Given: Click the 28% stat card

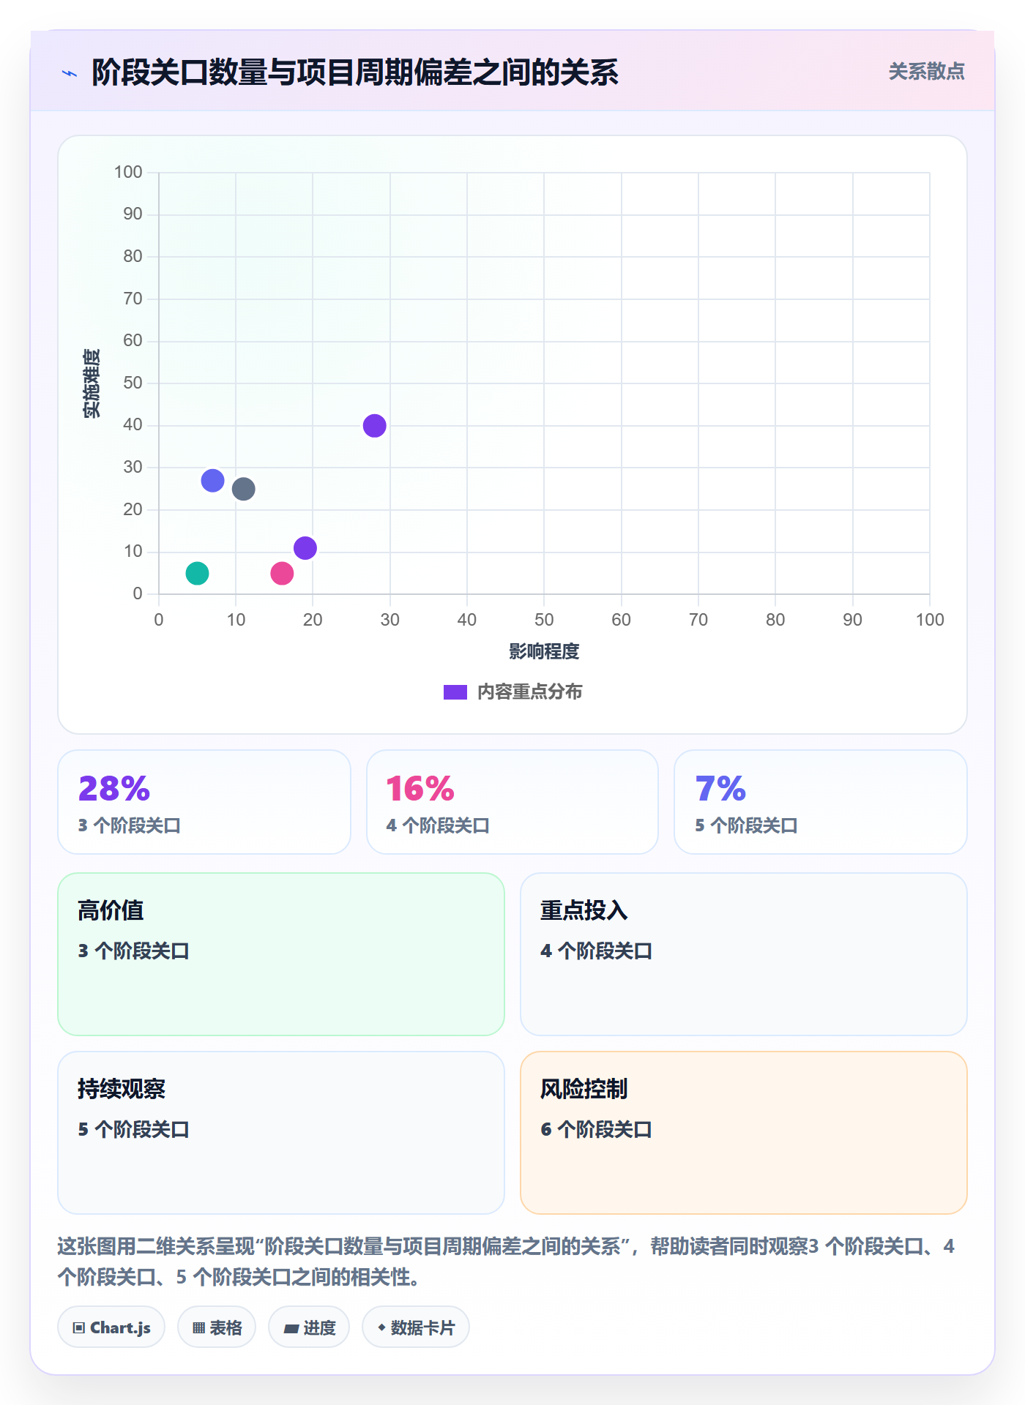Looking at the screenshot, I should coord(204,802).
